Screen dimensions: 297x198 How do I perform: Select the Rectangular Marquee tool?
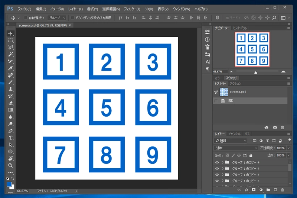point(10,40)
